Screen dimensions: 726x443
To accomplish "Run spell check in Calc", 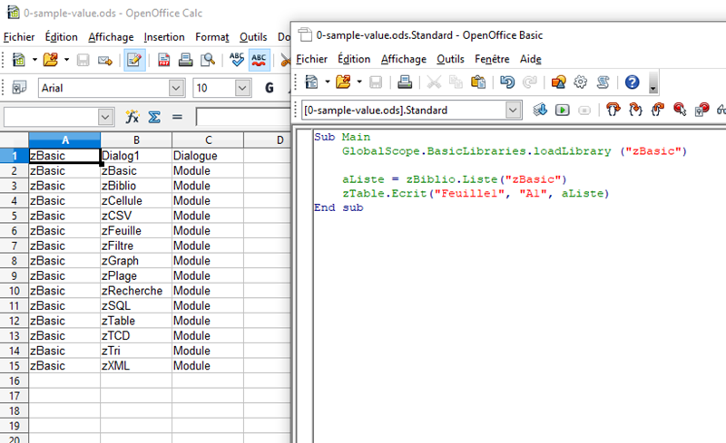I will pyautogui.click(x=237, y=60).
